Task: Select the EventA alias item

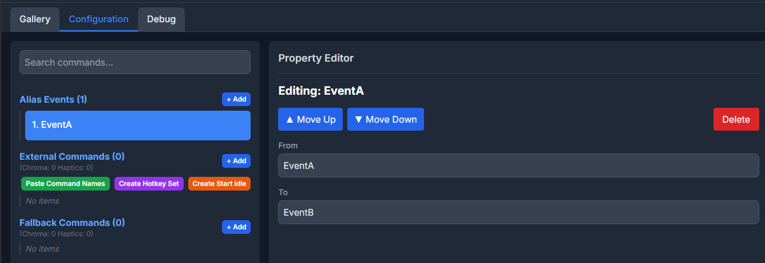Action: [137, 125]
